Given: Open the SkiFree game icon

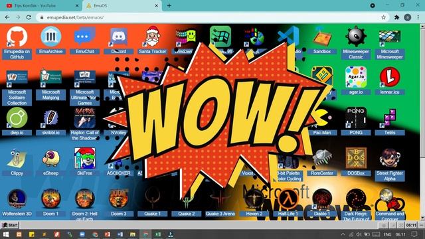Looking at the screenshot, I should [84, 162].
